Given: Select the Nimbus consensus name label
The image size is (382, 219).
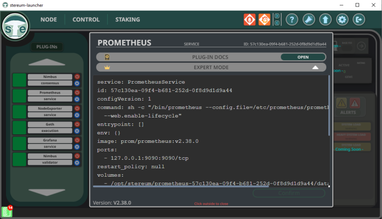Looking at the screenshot, I should (50, 77).
